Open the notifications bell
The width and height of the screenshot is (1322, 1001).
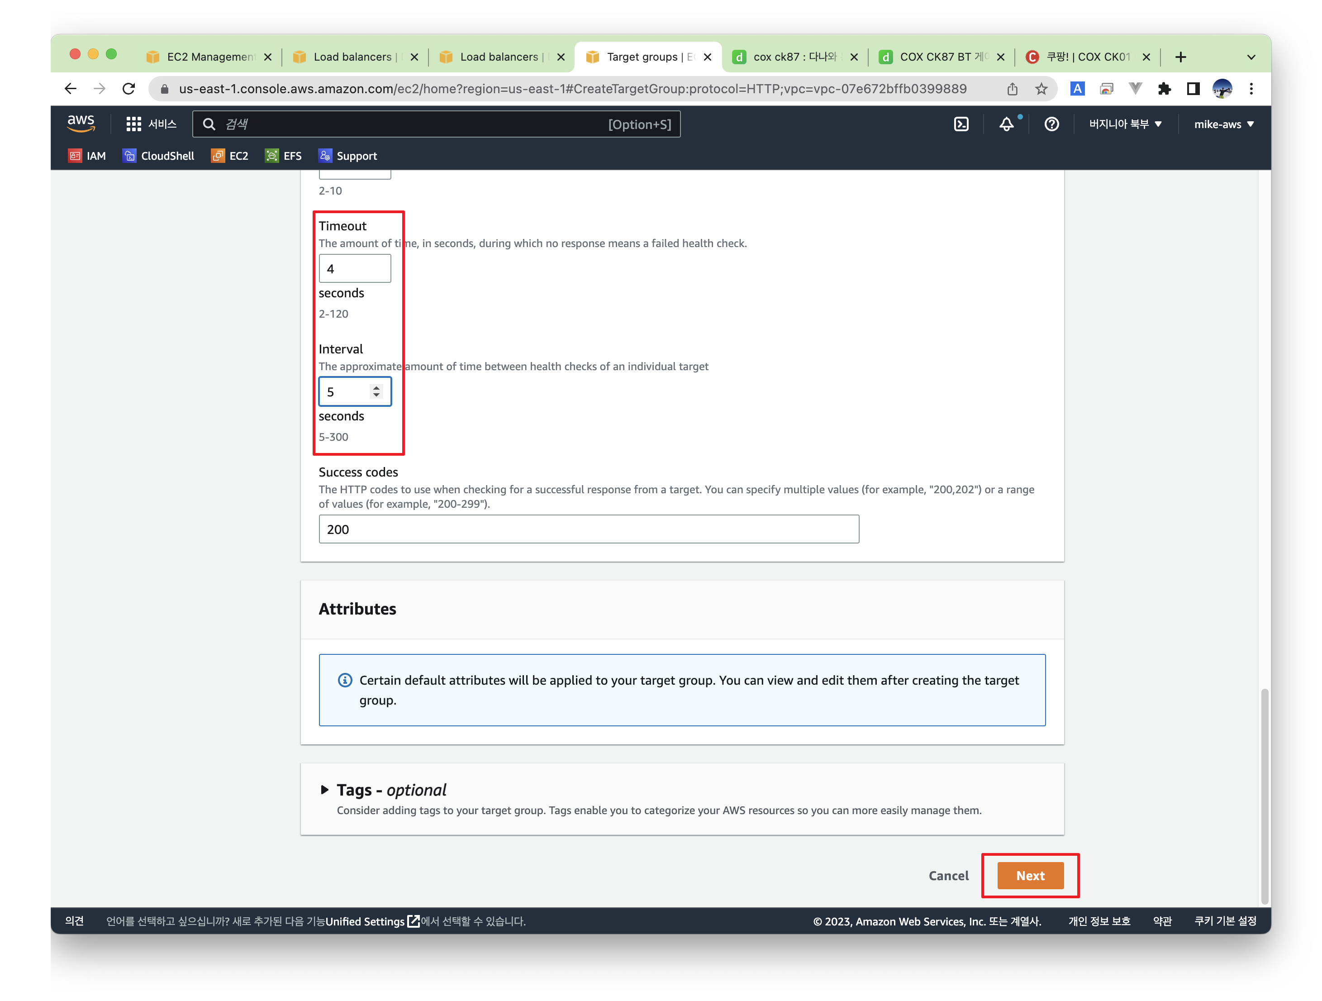tap(1007, 124)
